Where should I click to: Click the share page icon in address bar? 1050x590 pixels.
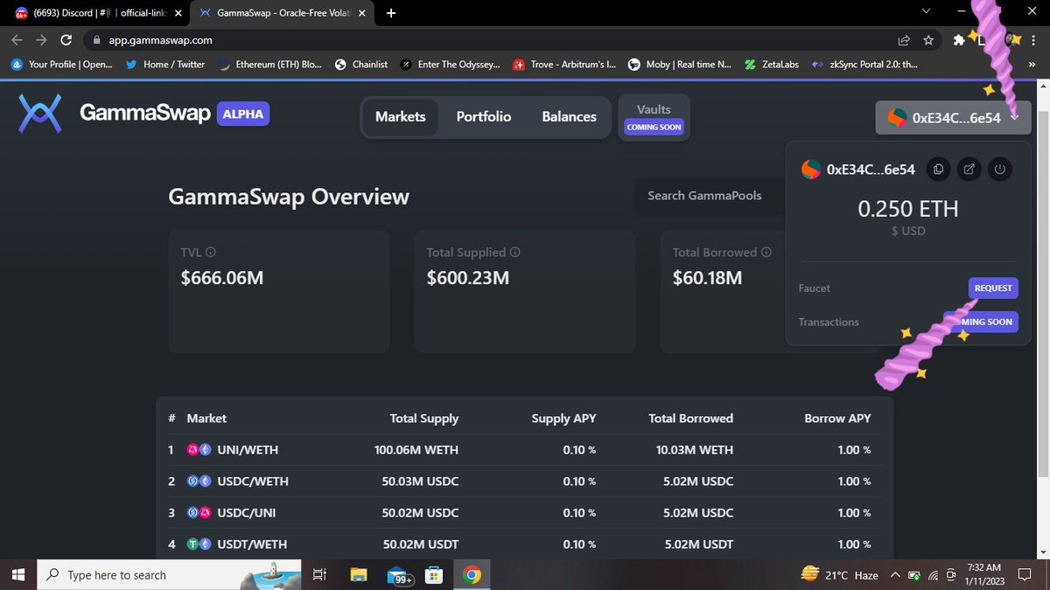click(x=904, y=40)
